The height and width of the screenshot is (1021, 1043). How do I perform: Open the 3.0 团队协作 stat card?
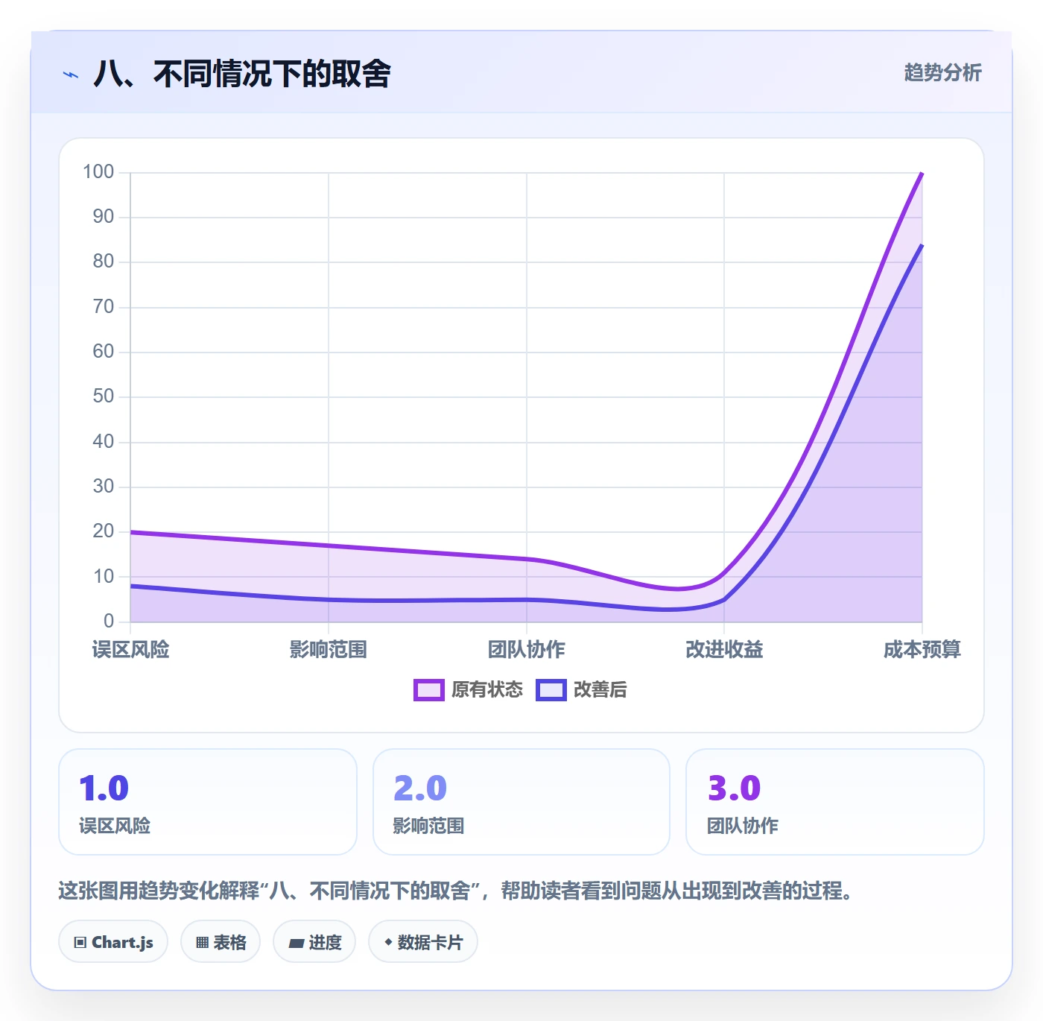tap(835, 802)
